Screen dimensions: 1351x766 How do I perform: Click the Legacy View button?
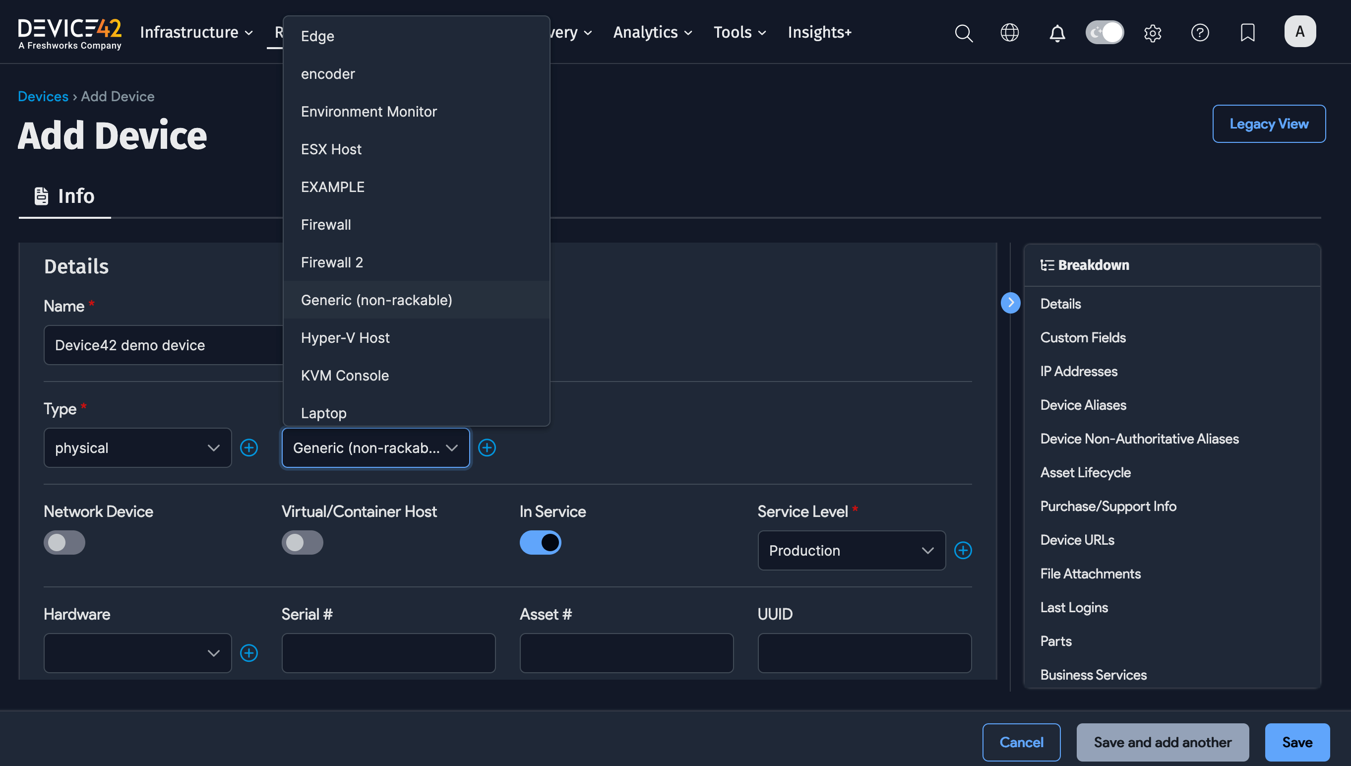pos(1269,124)
